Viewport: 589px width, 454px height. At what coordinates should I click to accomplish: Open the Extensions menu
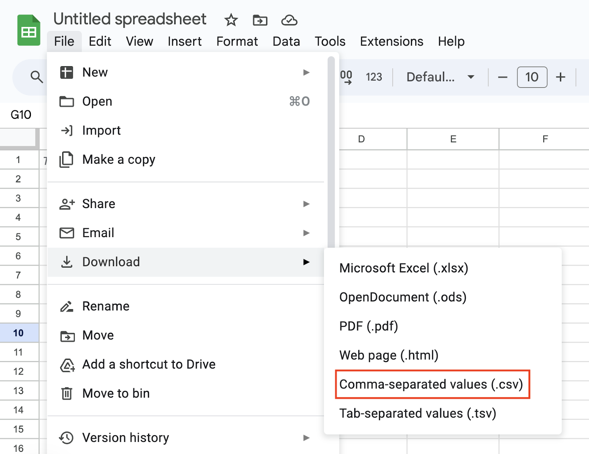pyautogui.click(x=392, y=41)
